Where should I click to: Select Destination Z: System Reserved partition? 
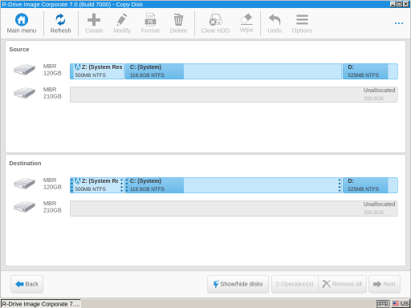click(97, 185)
